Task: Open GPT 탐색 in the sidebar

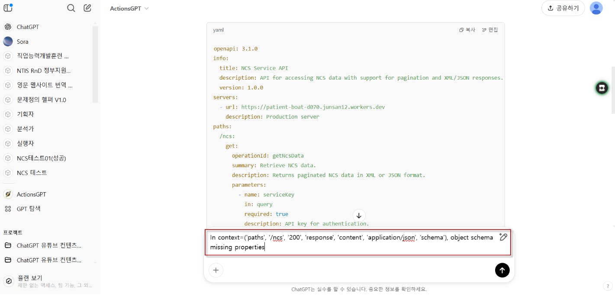Action: coord(29,209)
